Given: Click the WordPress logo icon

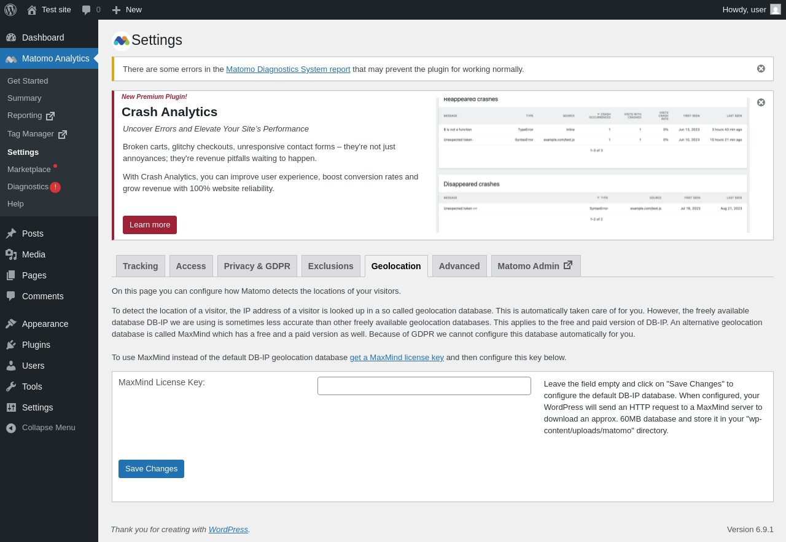Looking at the screenshot, I should coord(10,10).
